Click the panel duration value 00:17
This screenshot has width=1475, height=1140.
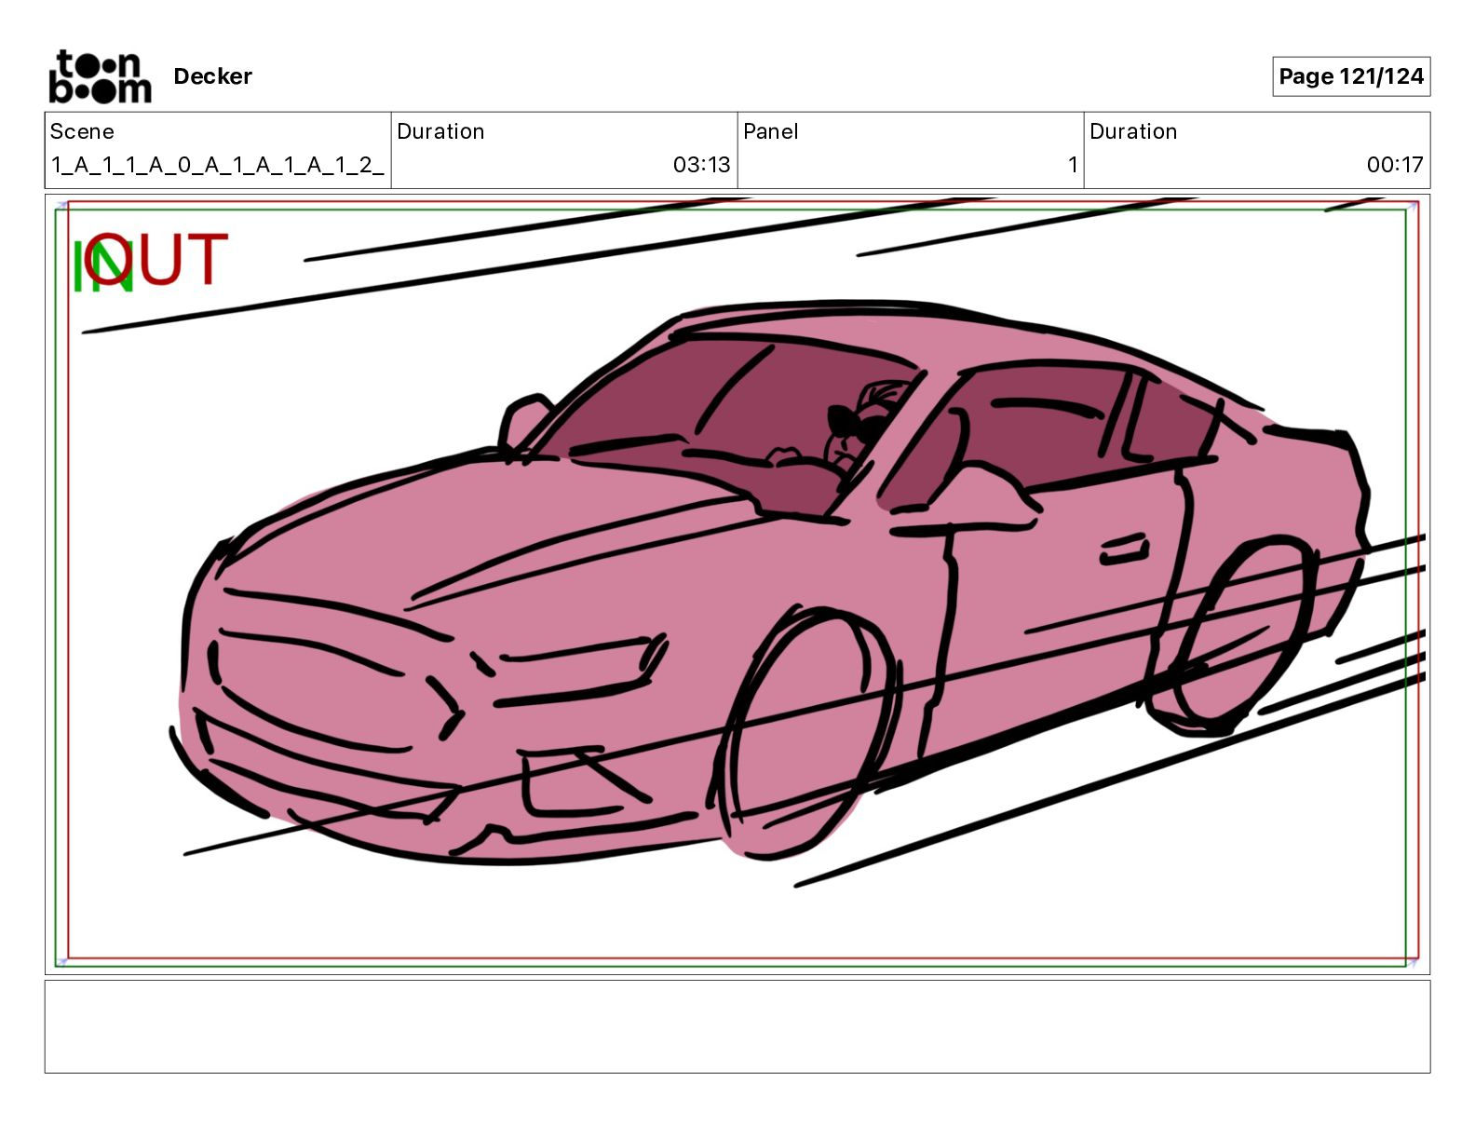click(1394, 165)
